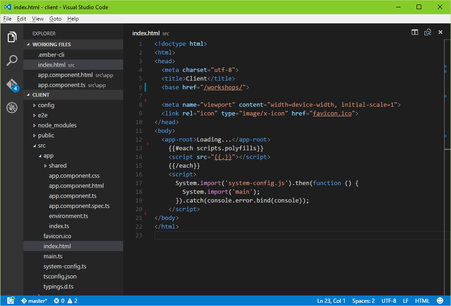Click the Visual Studio Code logo in the title bar
This screenshot has height=306, width=451.
pyautogui.click(x=8, y=7)
